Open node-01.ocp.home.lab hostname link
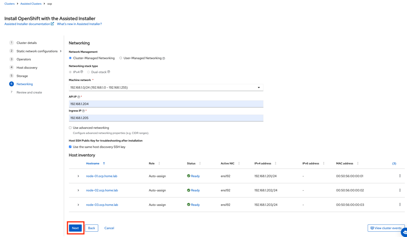 pos(101,176)
